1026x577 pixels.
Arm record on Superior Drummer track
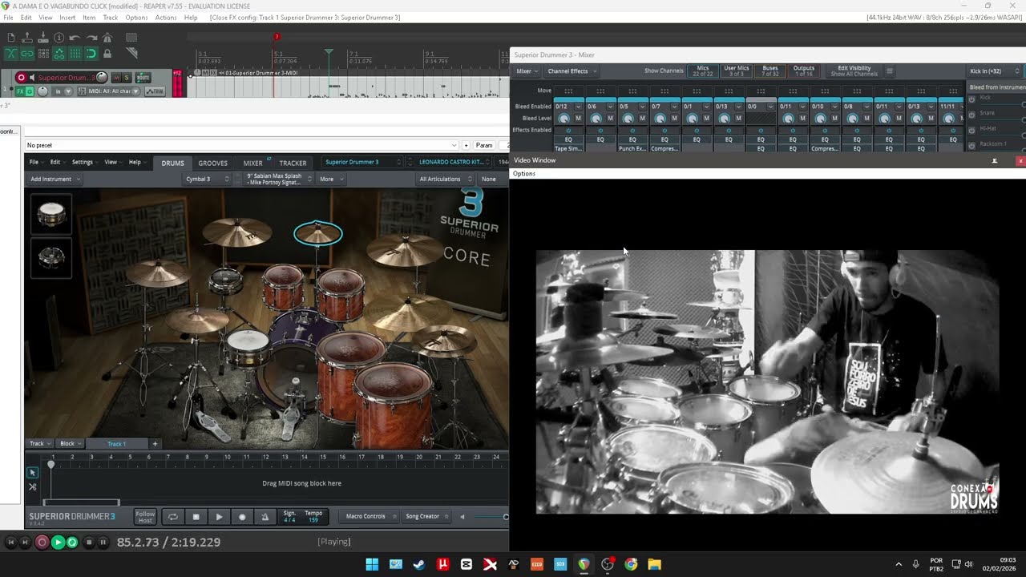pyautogui.click(x=22, y=78)
